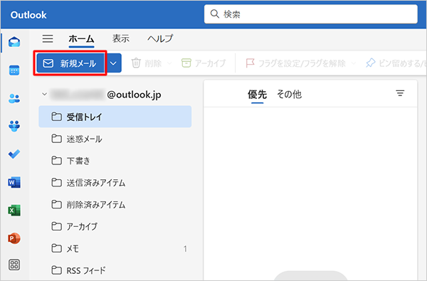Screen dimensions: 427x281
Task: Open the アーカイブ folder in tree
Action: tap(115, 226)
